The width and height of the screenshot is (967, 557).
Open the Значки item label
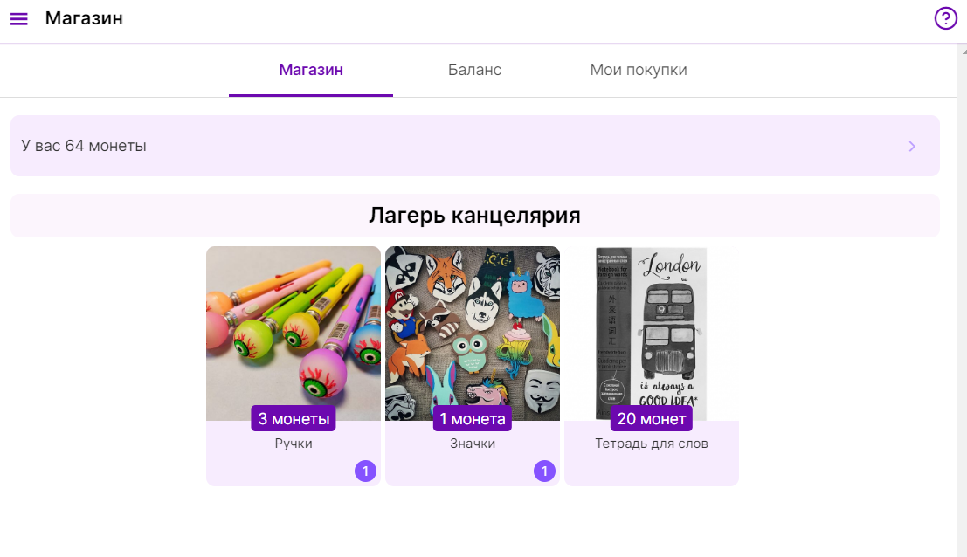(473, 444)
